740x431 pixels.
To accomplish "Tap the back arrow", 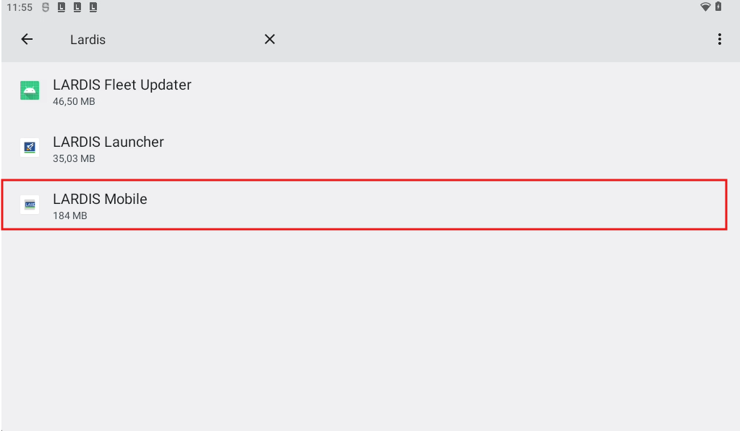I will [27, 40].
